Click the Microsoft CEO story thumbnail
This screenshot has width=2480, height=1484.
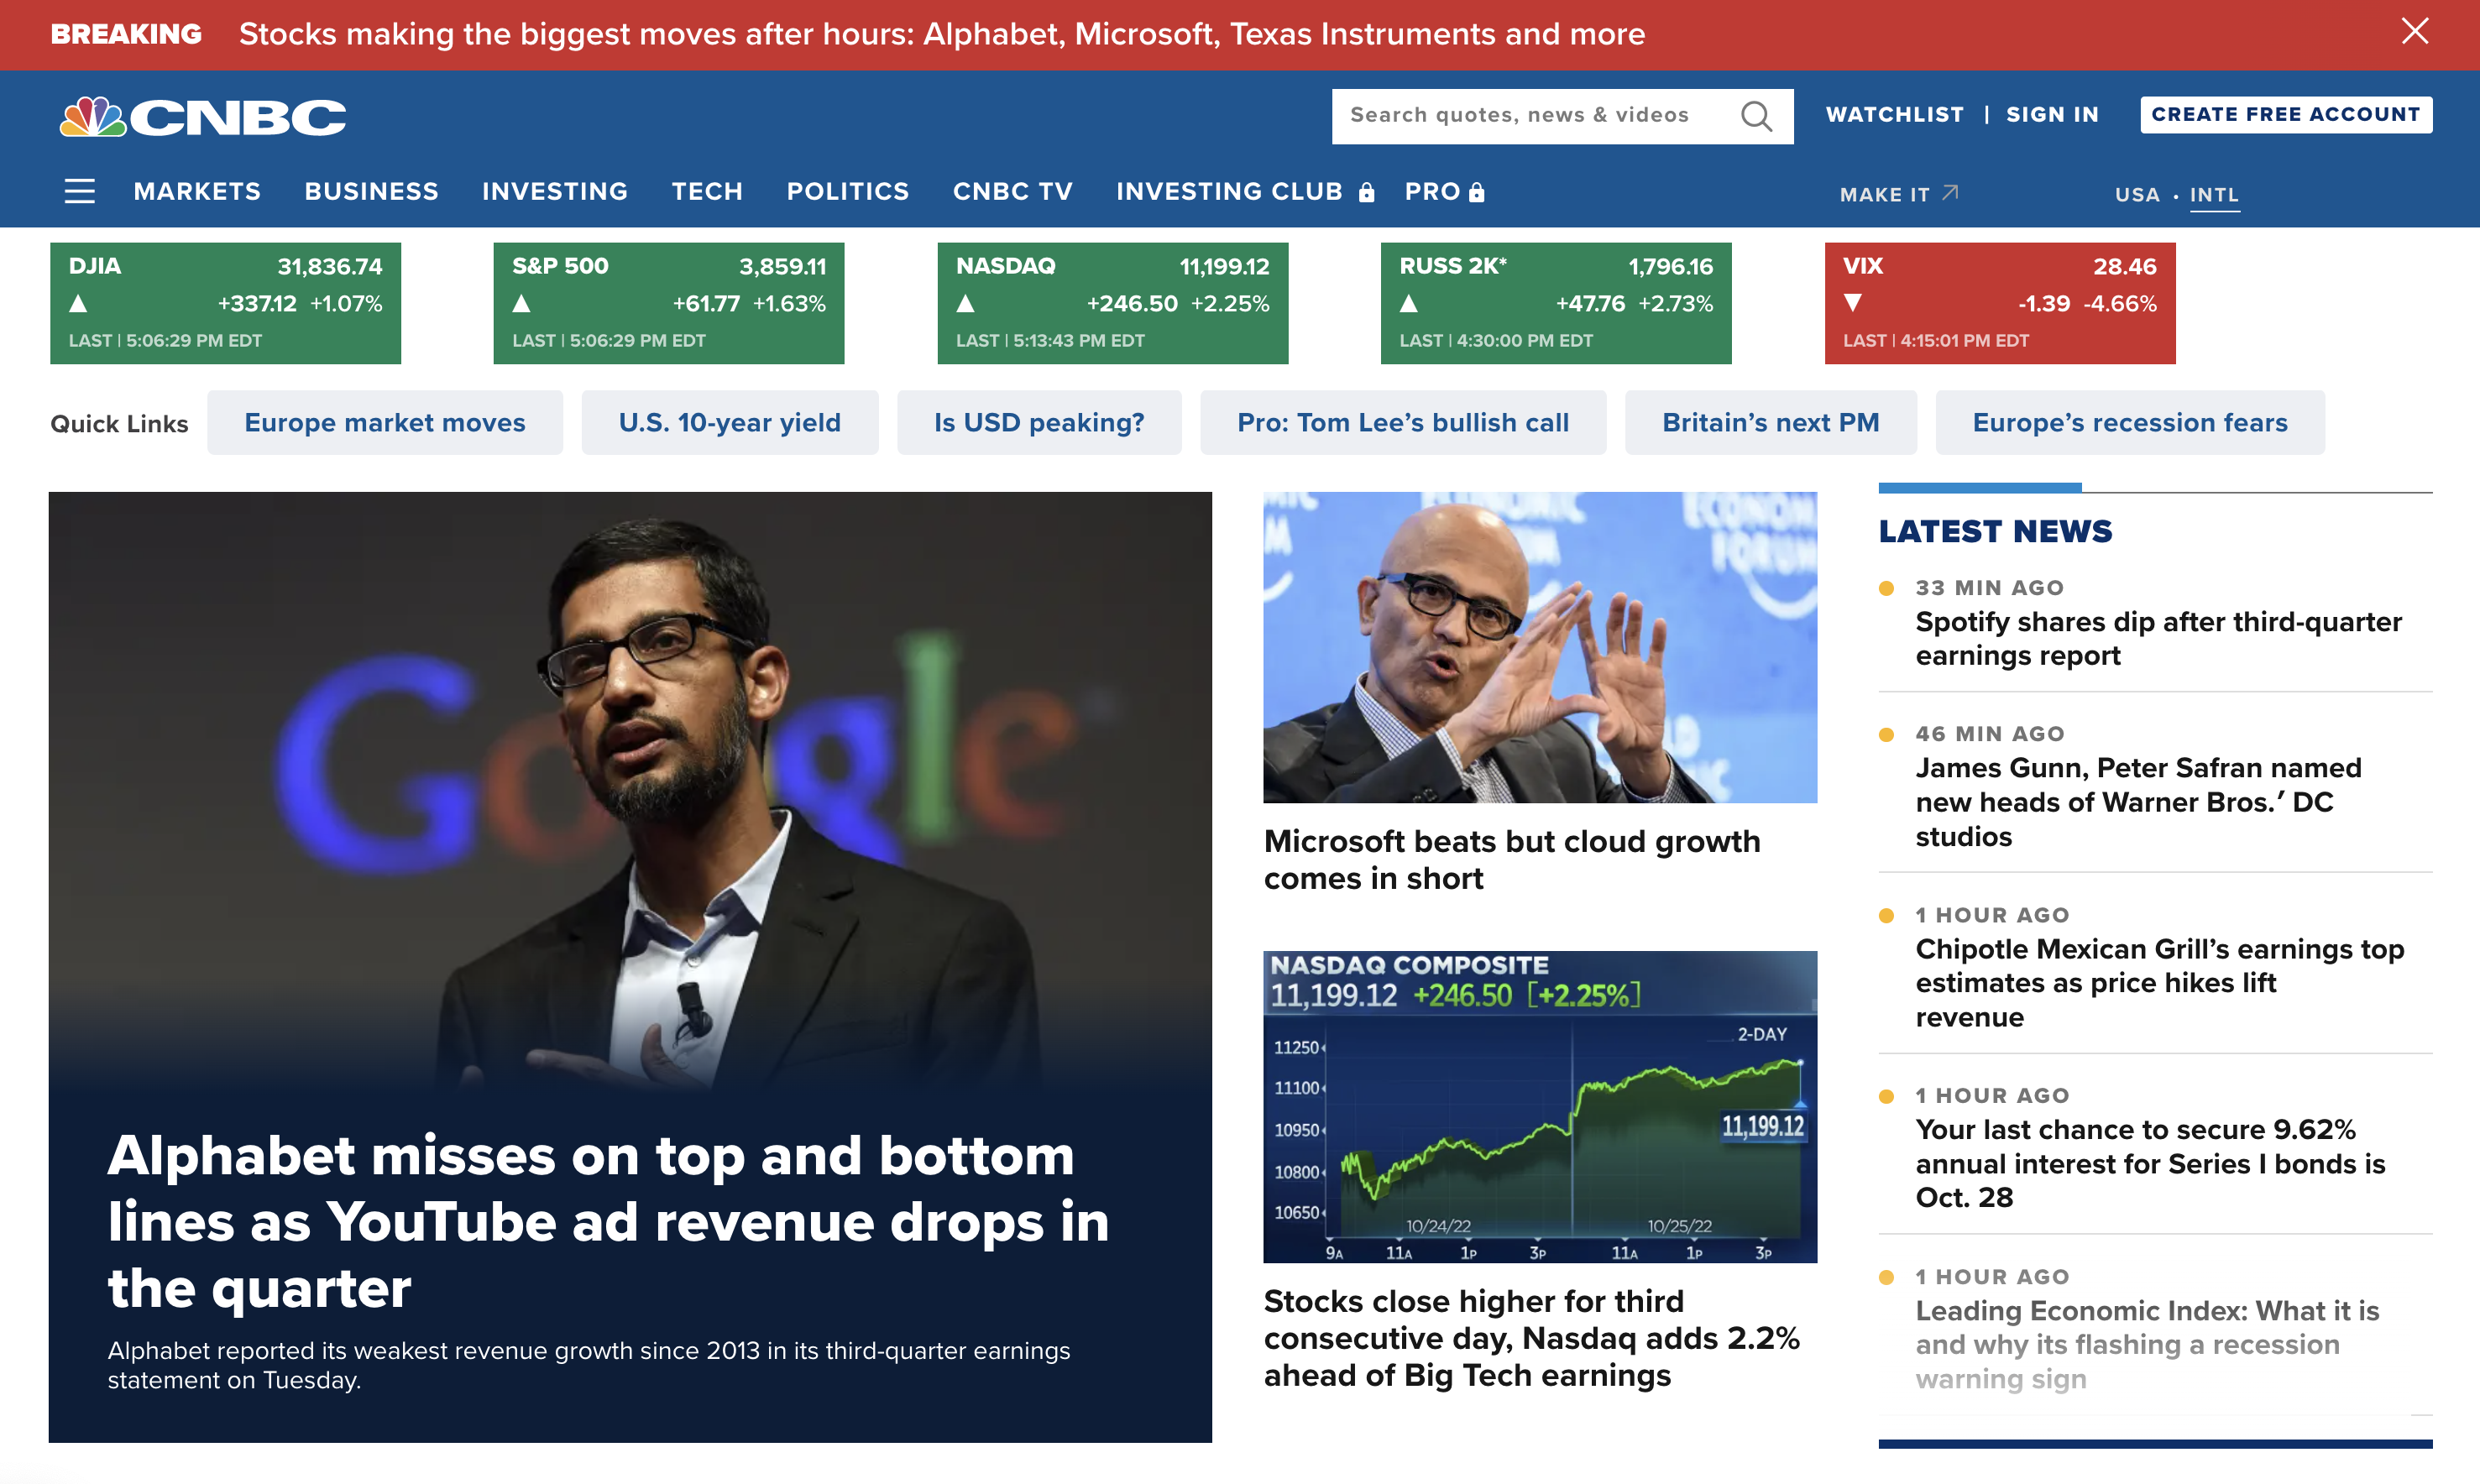pos(1540,647)
